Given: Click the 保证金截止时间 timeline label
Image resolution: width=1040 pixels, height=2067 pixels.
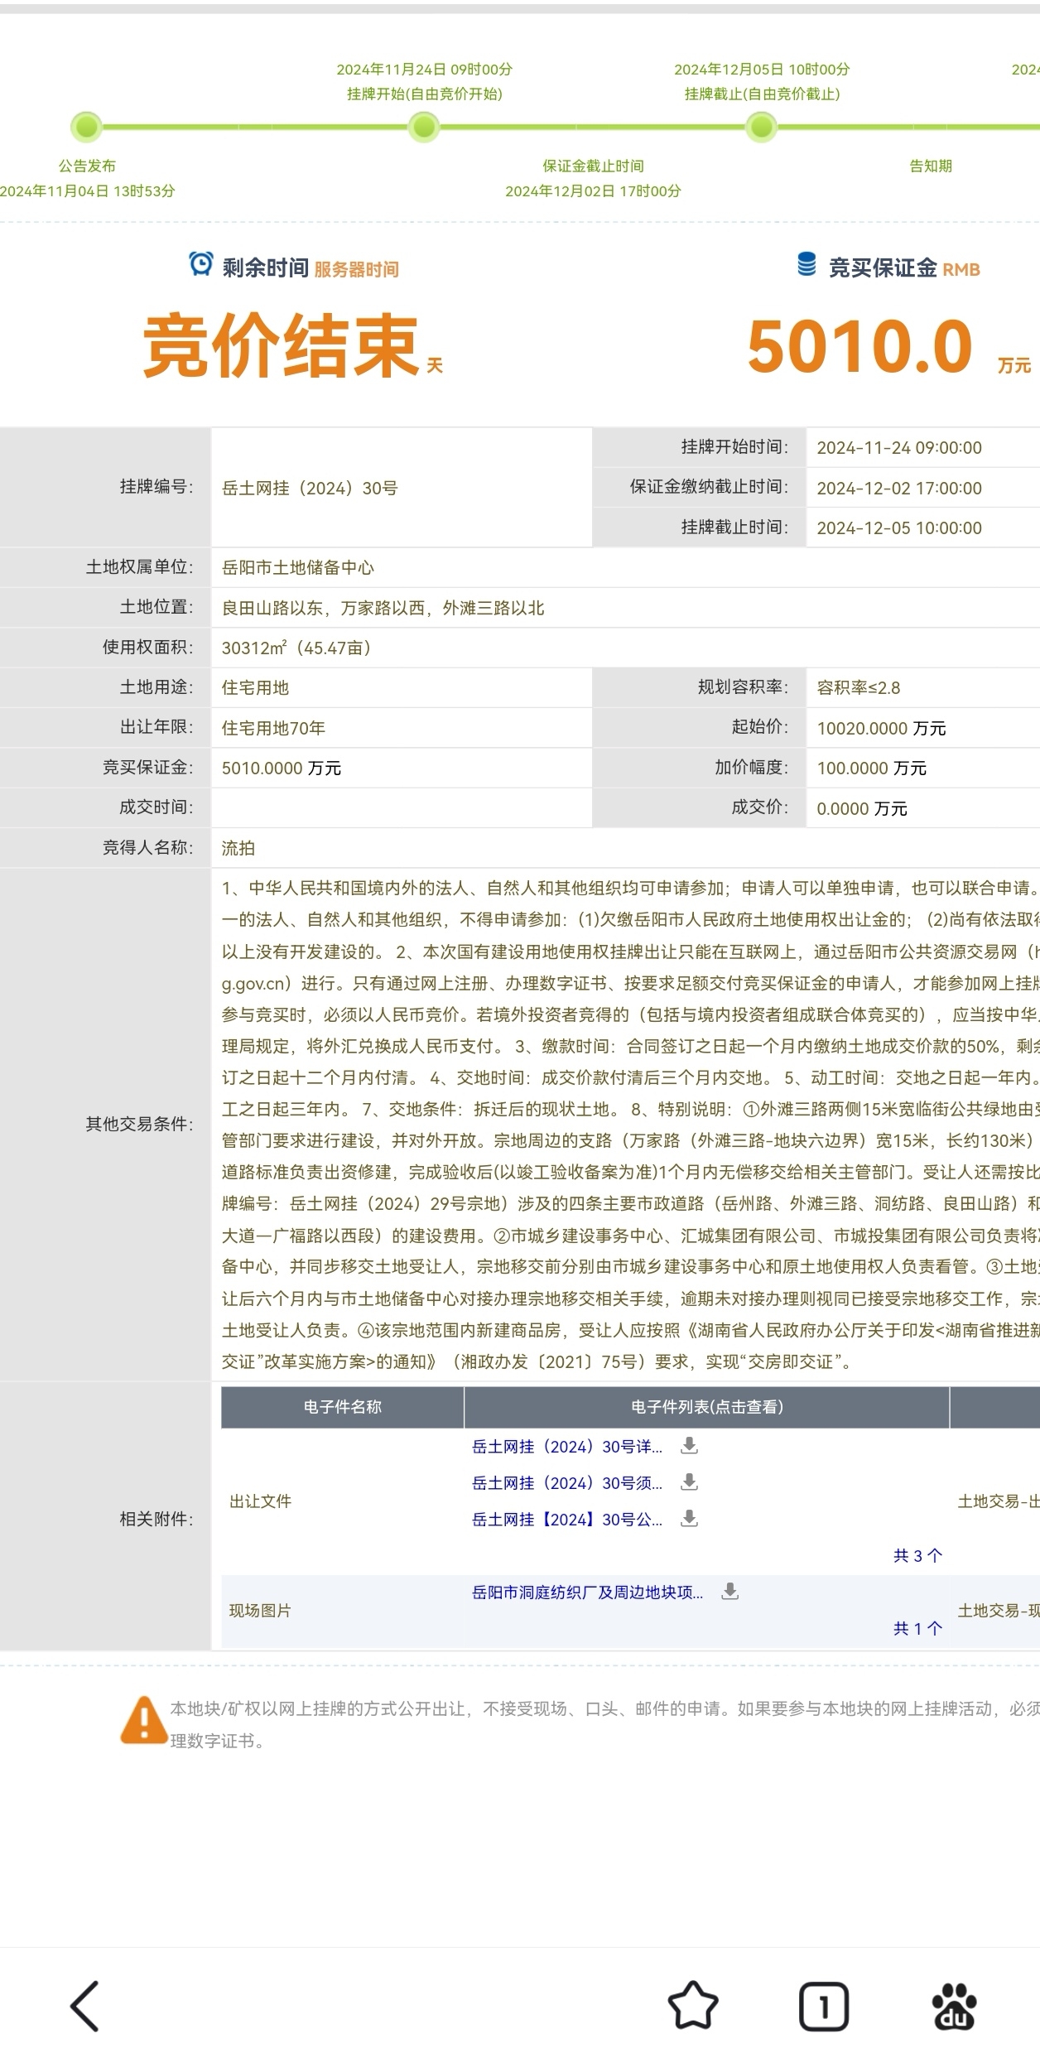Looking at the screenshot, I should (593, 166).
